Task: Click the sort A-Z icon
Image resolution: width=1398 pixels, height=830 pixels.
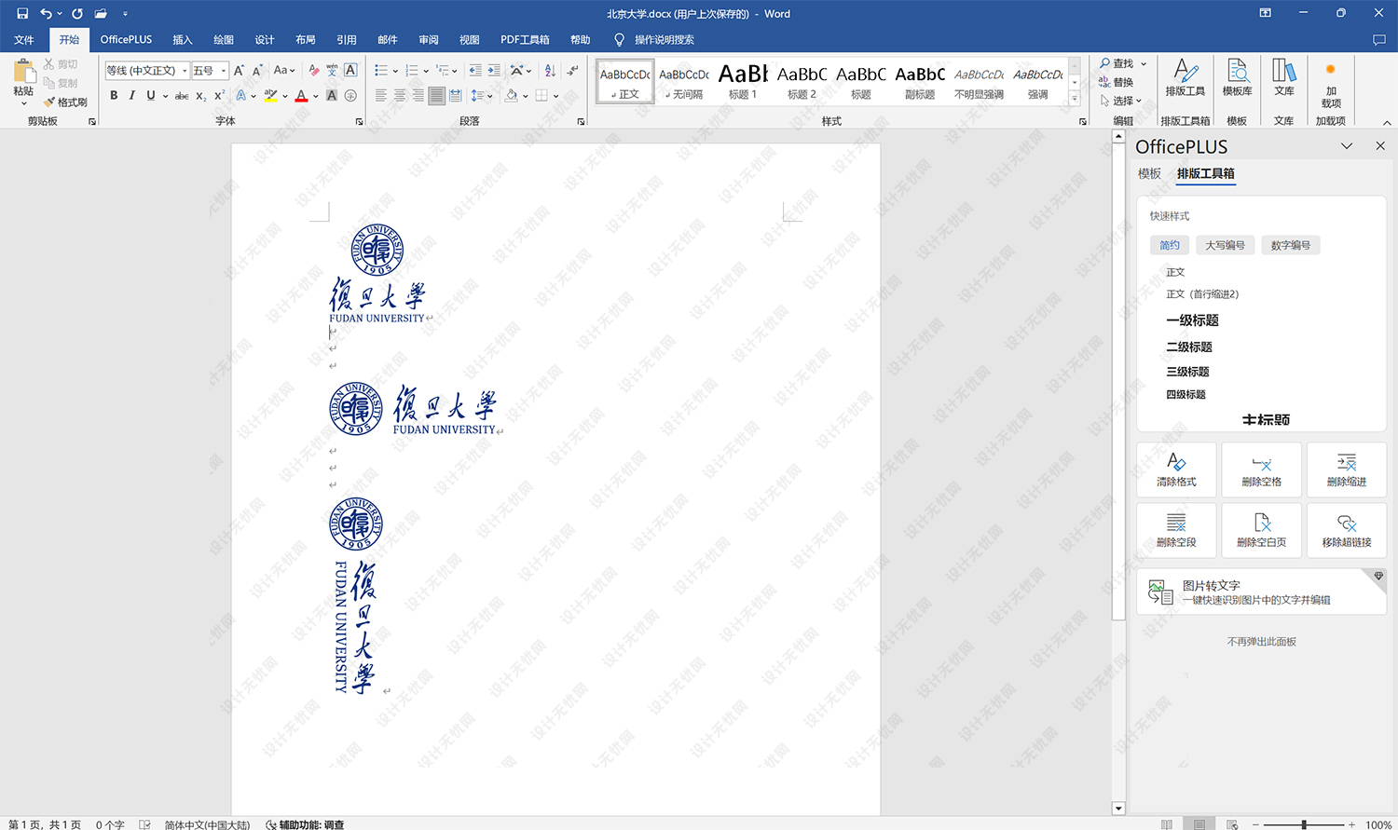Action: [550, 70]
